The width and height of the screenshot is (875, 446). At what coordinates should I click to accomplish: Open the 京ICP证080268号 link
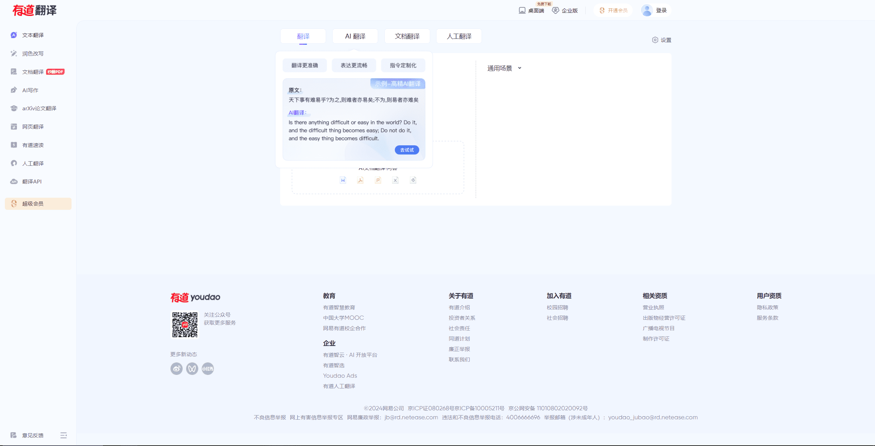431,408
